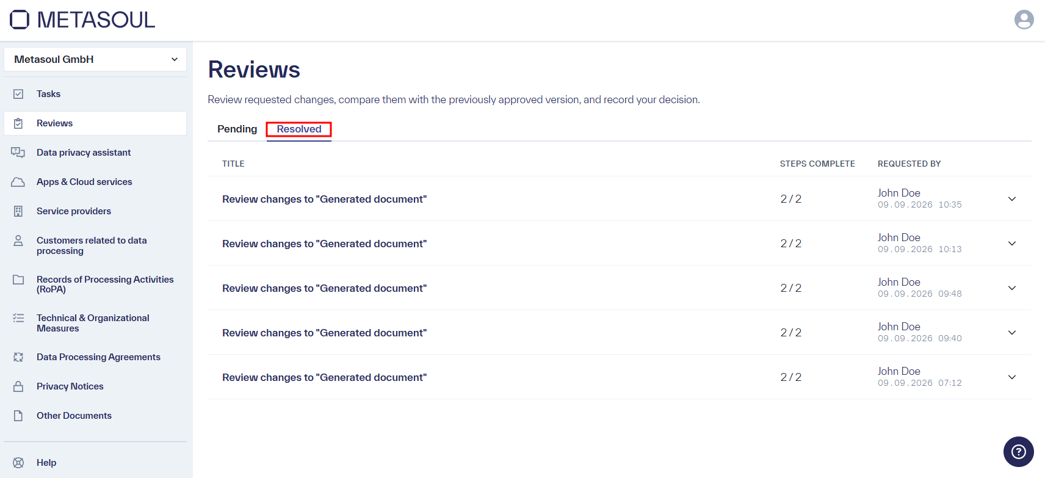Viewport: 1045px width, 478px height.
Task: Open Data privacy assistant page
Action: 95,153
